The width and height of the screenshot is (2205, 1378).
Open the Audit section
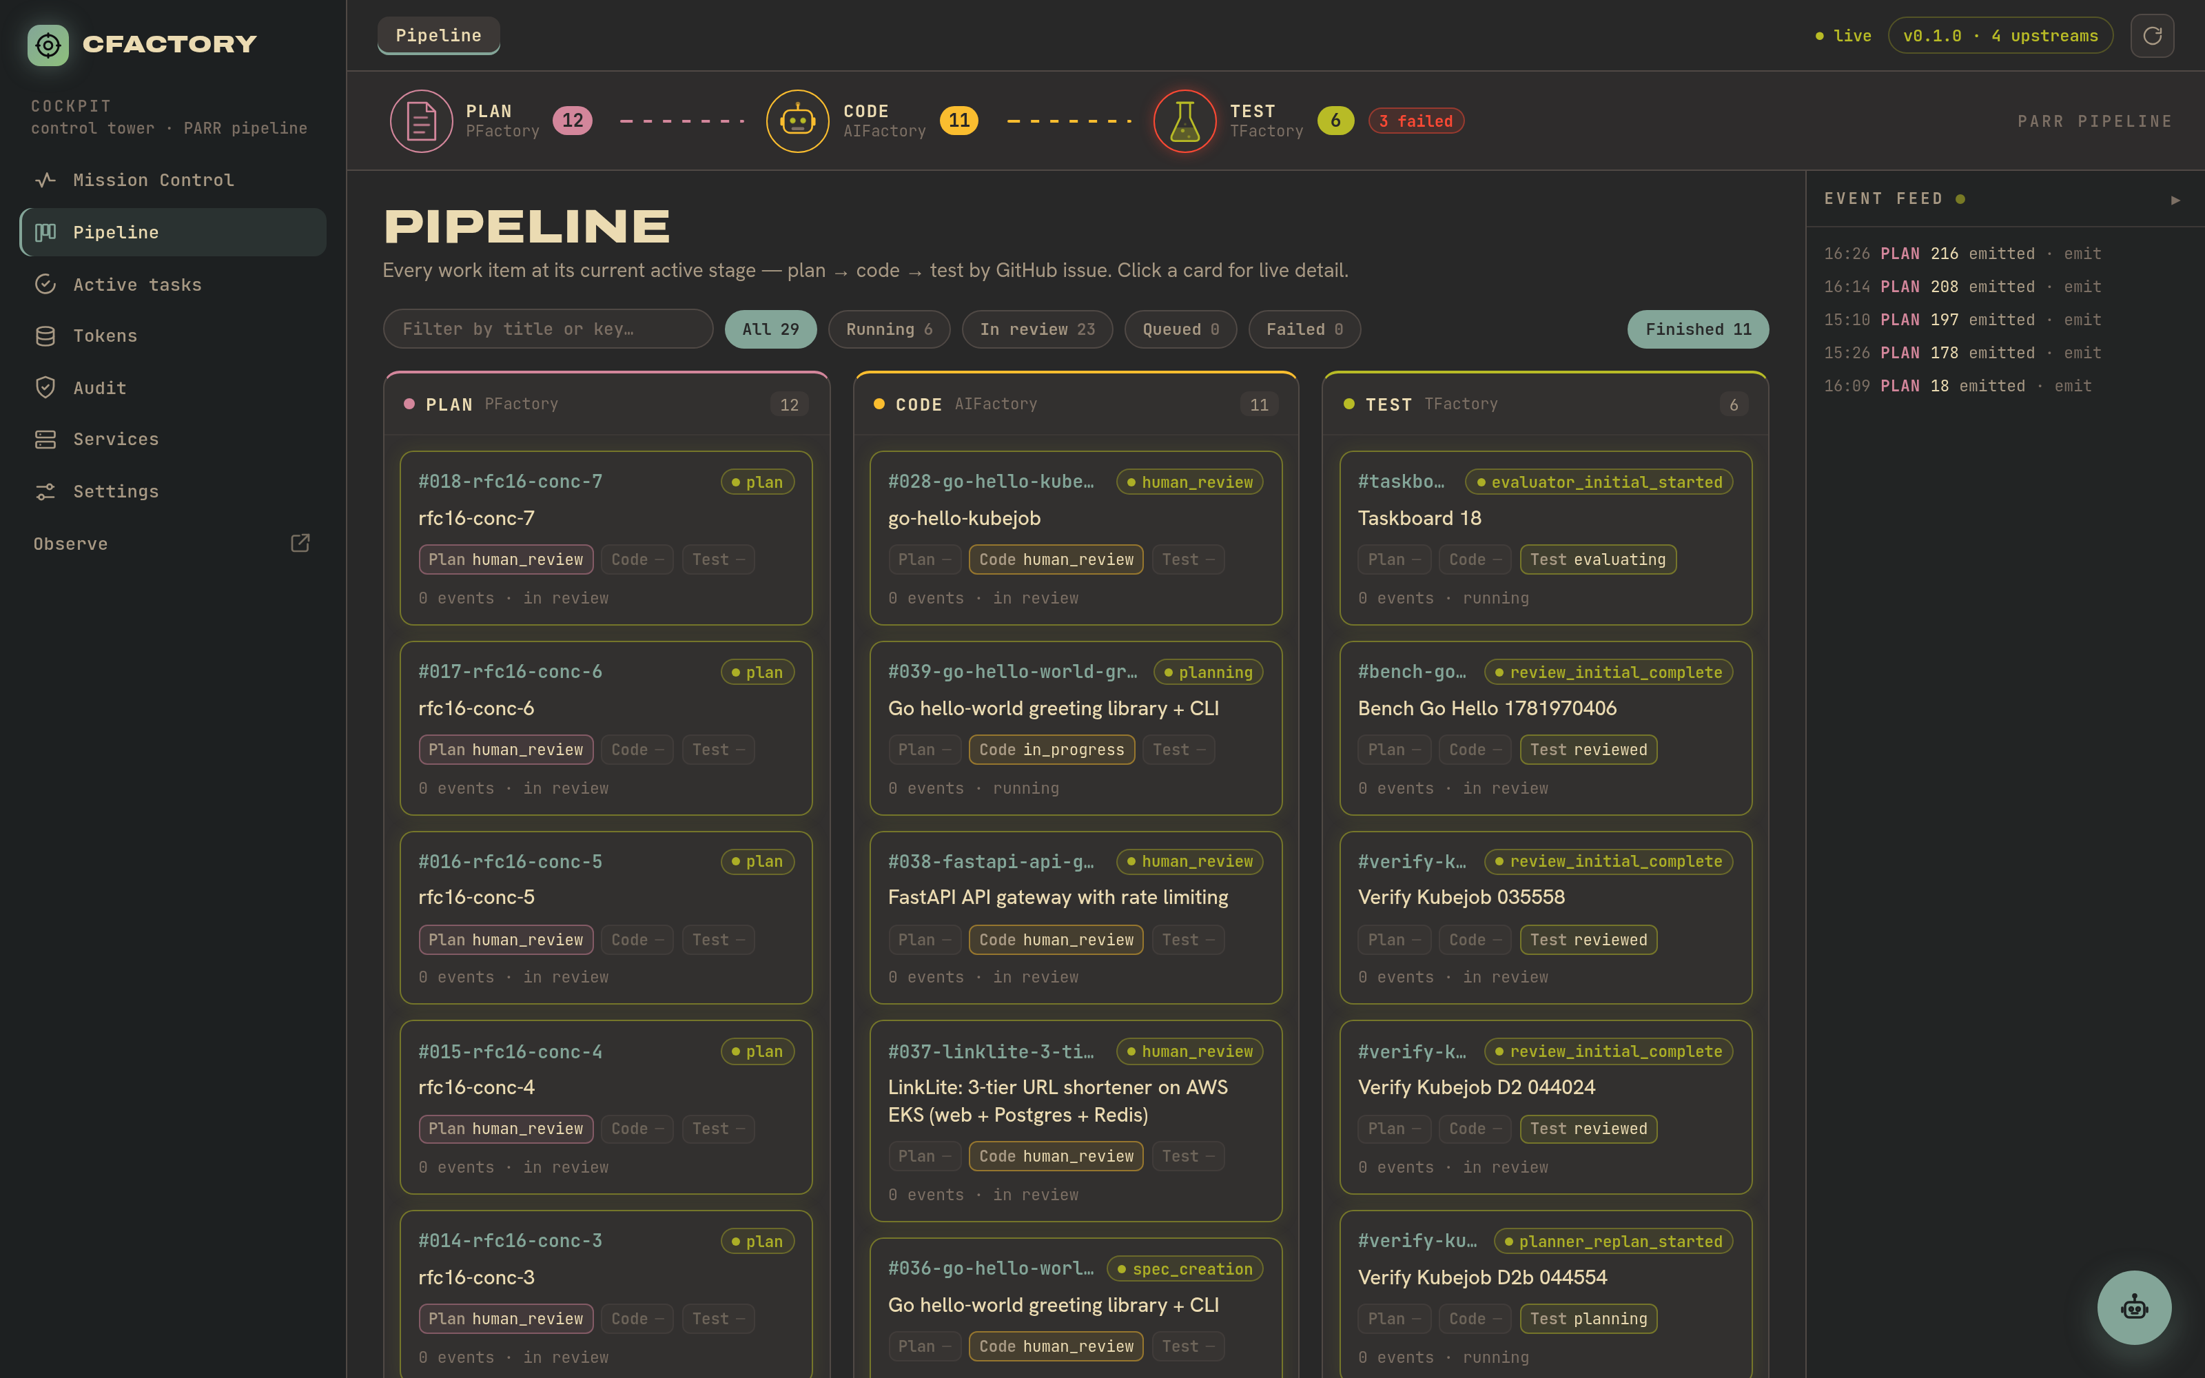coord(173,387)
